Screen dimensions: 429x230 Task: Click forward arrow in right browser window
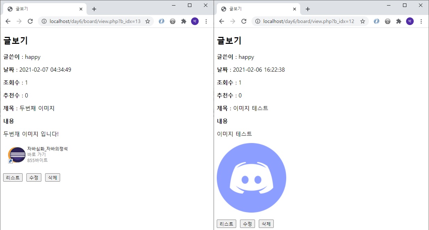tap(233, 21)
